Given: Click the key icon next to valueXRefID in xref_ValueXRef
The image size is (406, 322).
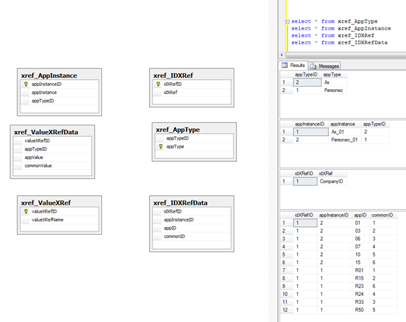Looking at the screenshot, I should click(x=26, y=211).
